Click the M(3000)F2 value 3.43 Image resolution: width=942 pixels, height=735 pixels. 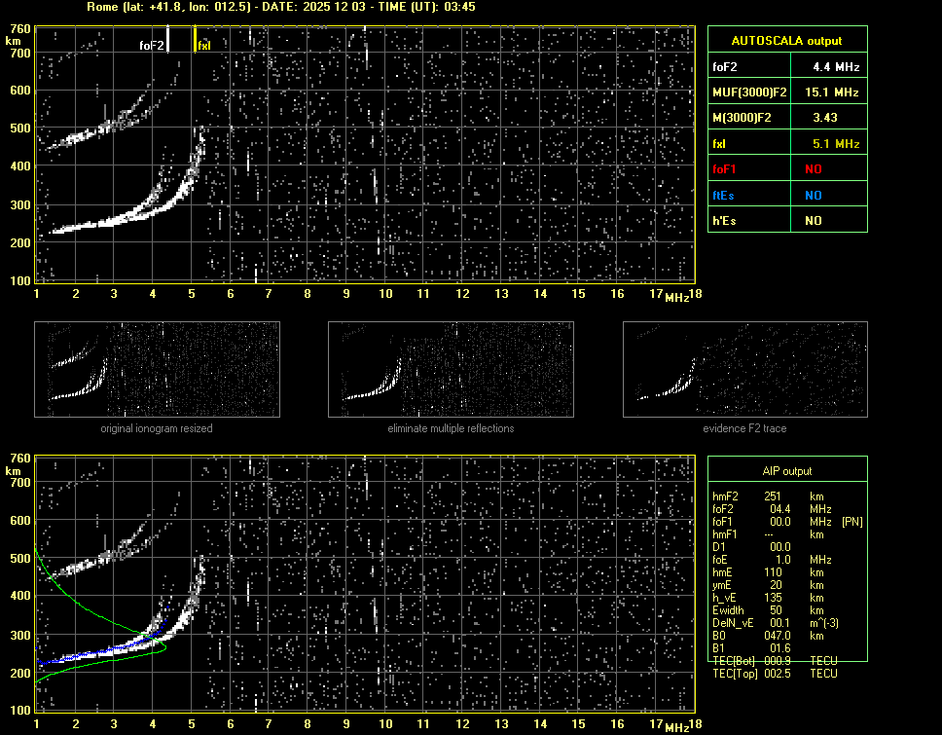click(826, 118)
